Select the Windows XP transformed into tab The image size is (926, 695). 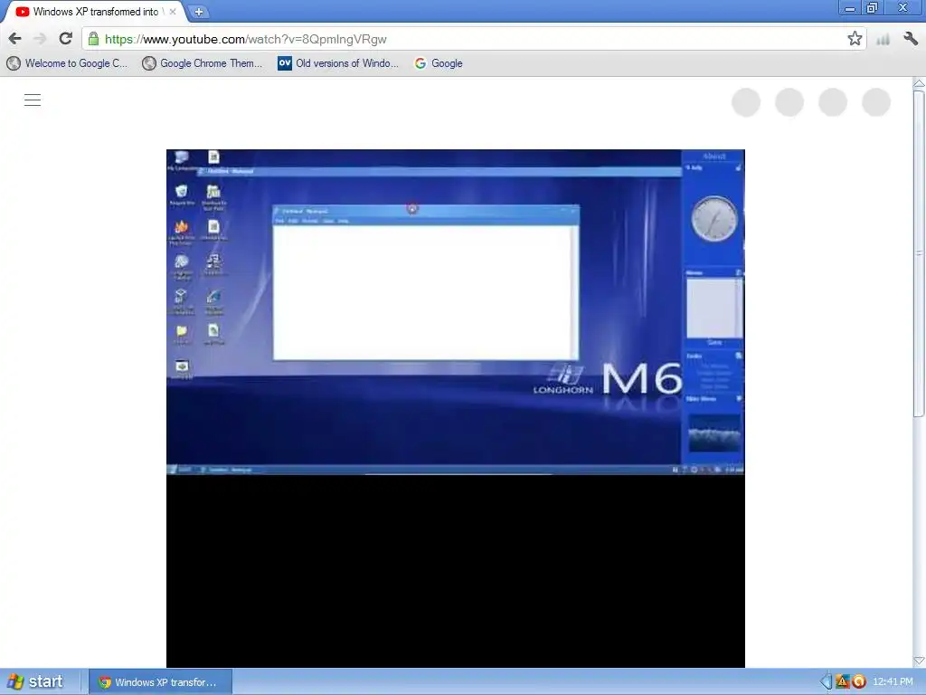pyautogui.click(x=96, y=12)
